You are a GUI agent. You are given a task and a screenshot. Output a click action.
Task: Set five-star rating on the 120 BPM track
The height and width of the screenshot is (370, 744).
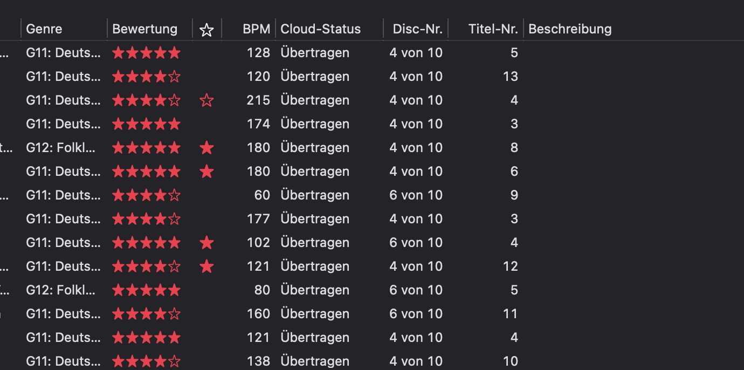click(174, 77)
